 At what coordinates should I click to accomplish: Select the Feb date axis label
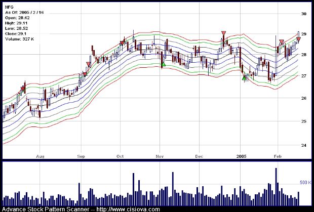(x=278, y=156)
